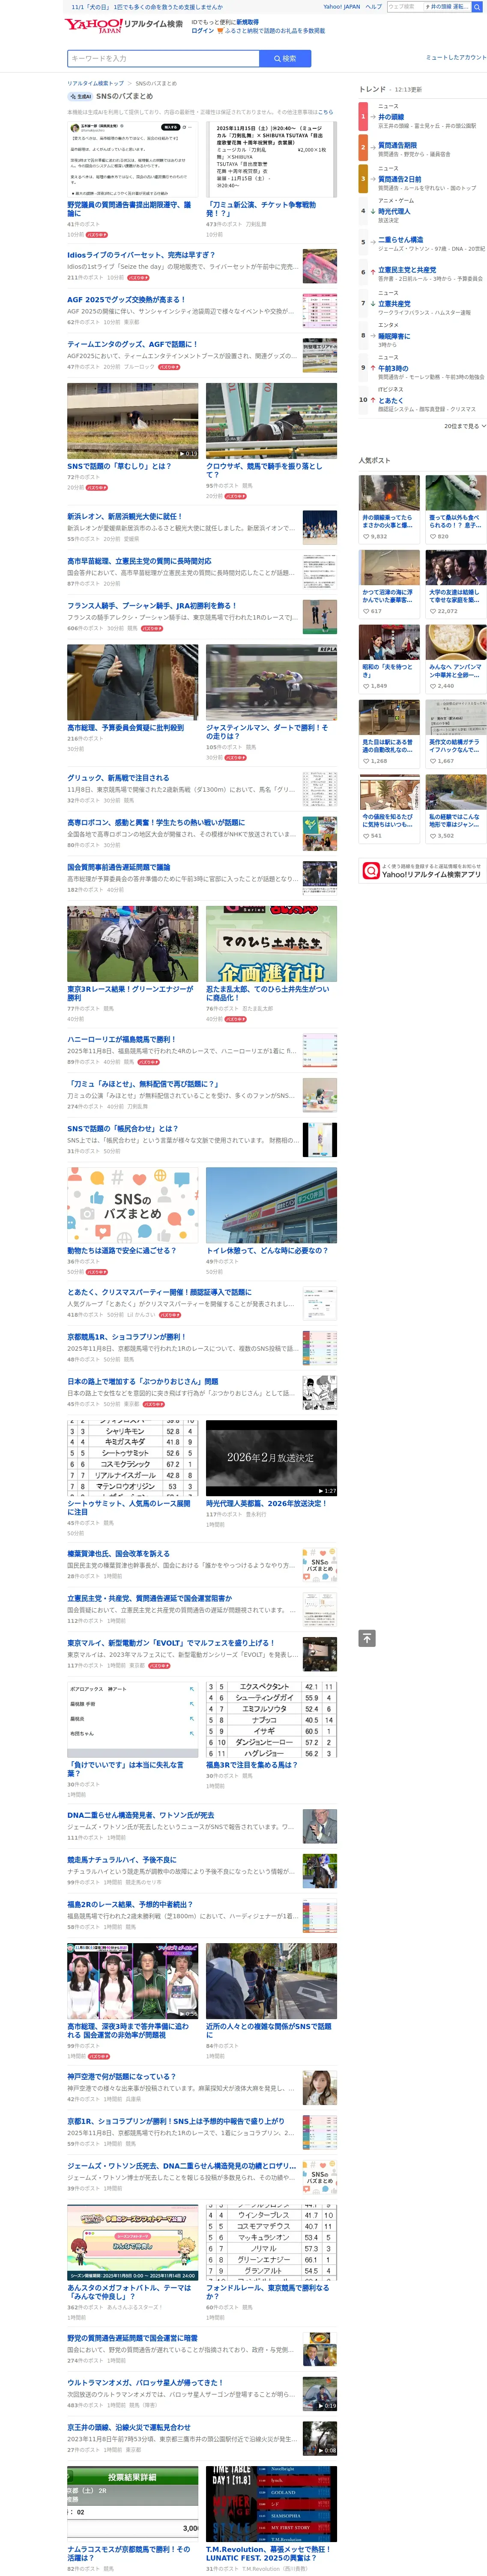
Task: Open article 福島2Rのレース結果、予想的中者続出?
Action: tap(130, 1904)
